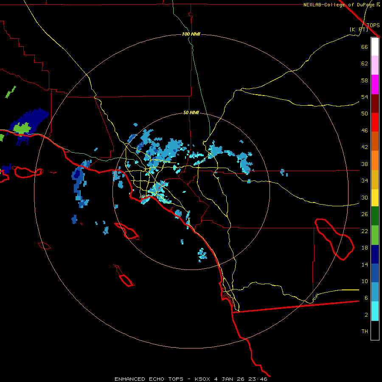This screenshot has width=382, height=382.
Task: Click the navy blue legend swatch
Action: [x=375, y=254]
